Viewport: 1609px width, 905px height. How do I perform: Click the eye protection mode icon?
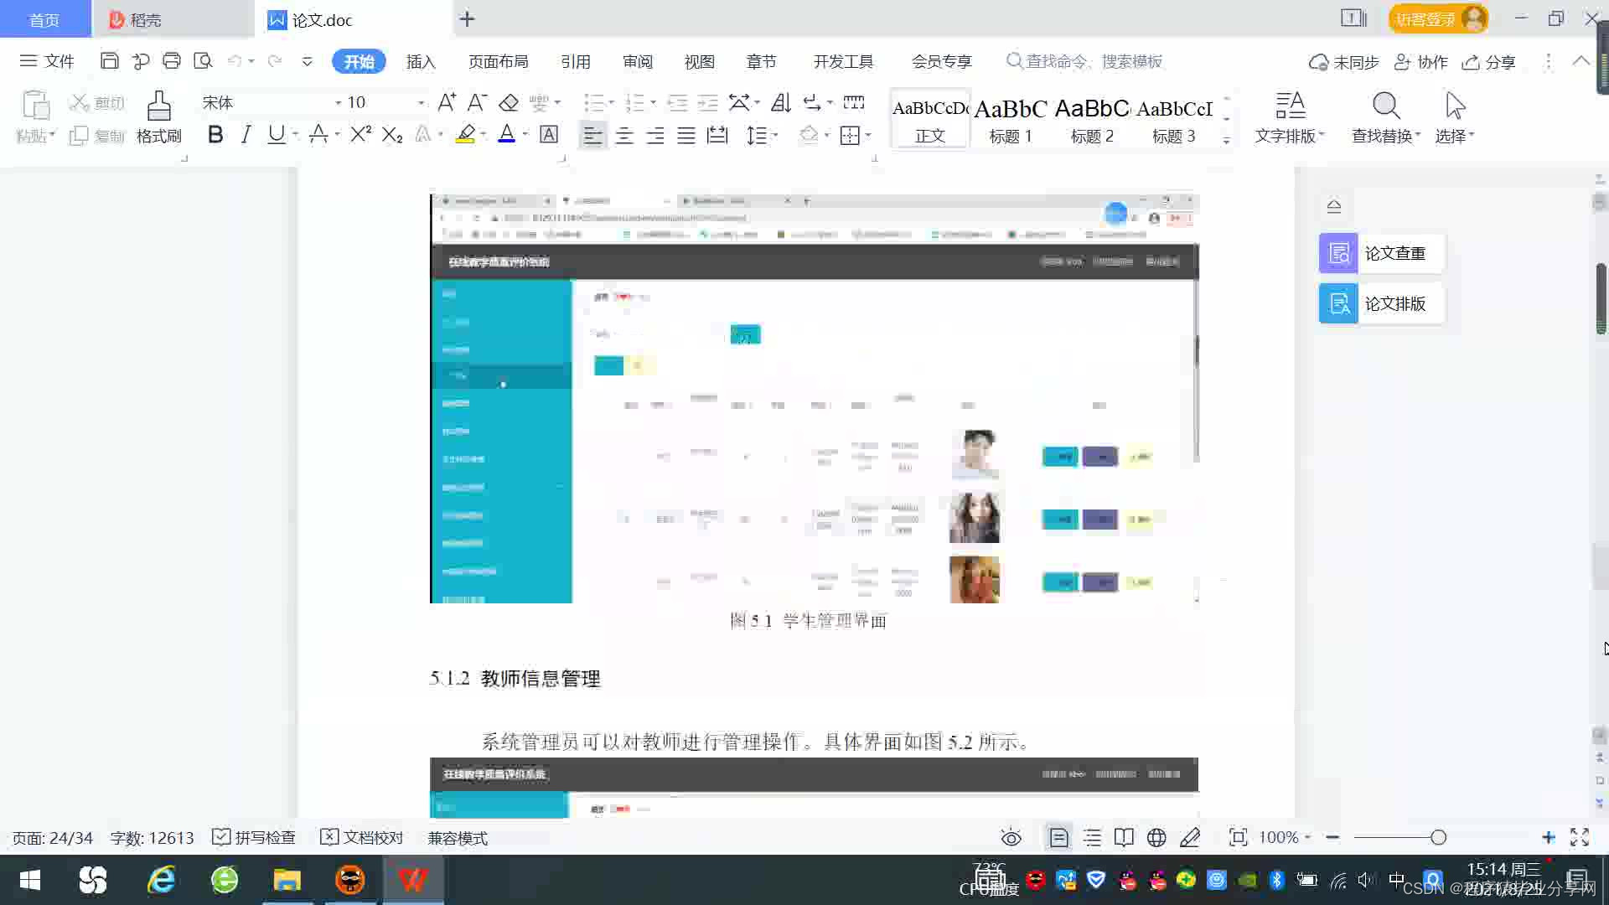coord(1011,838)
